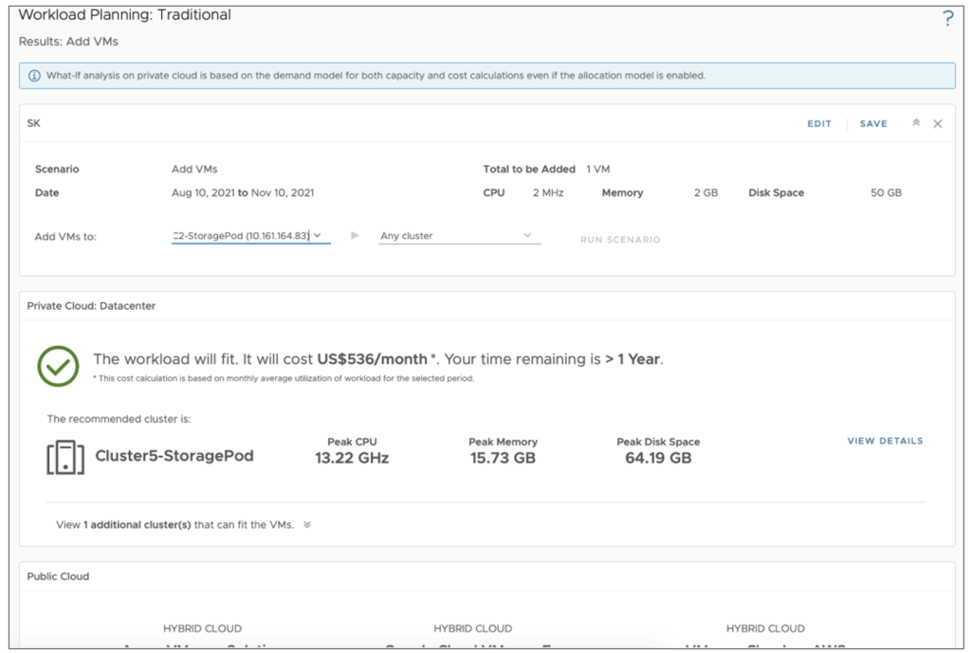The width and height of the screenshot is (971, 653).
Task: Click the Peak Memory 15.73 GB value
Action: point(503,459)
